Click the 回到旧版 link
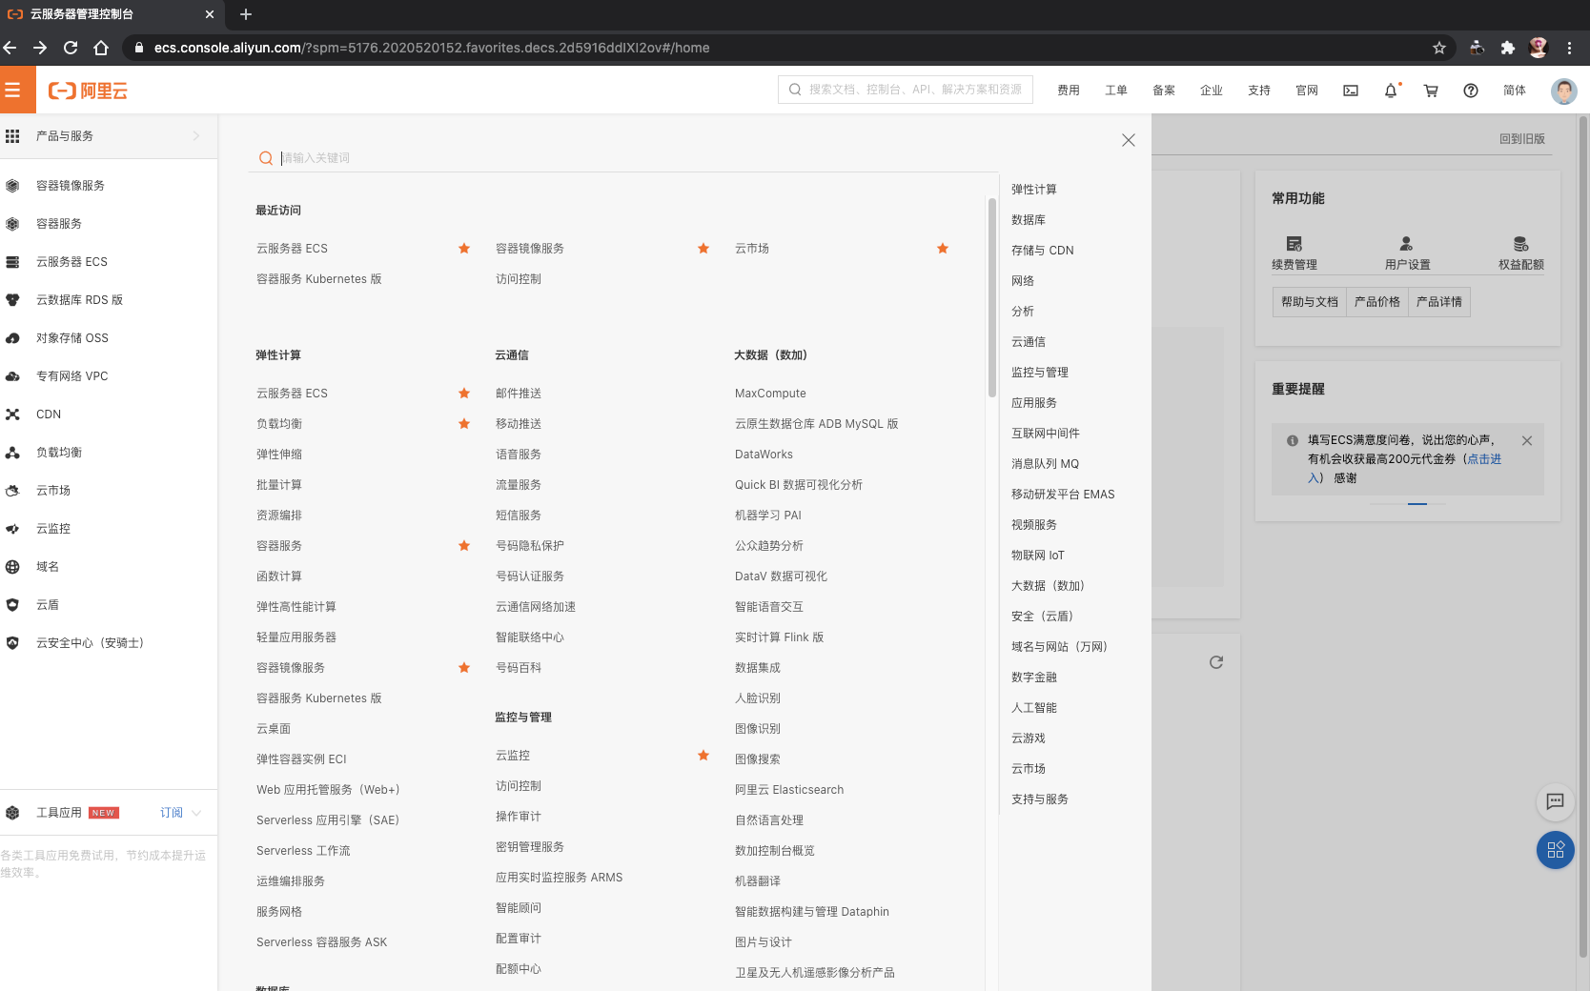Image resolution: width=1590 pixels, height=991 pixels. click(1522, 139)
